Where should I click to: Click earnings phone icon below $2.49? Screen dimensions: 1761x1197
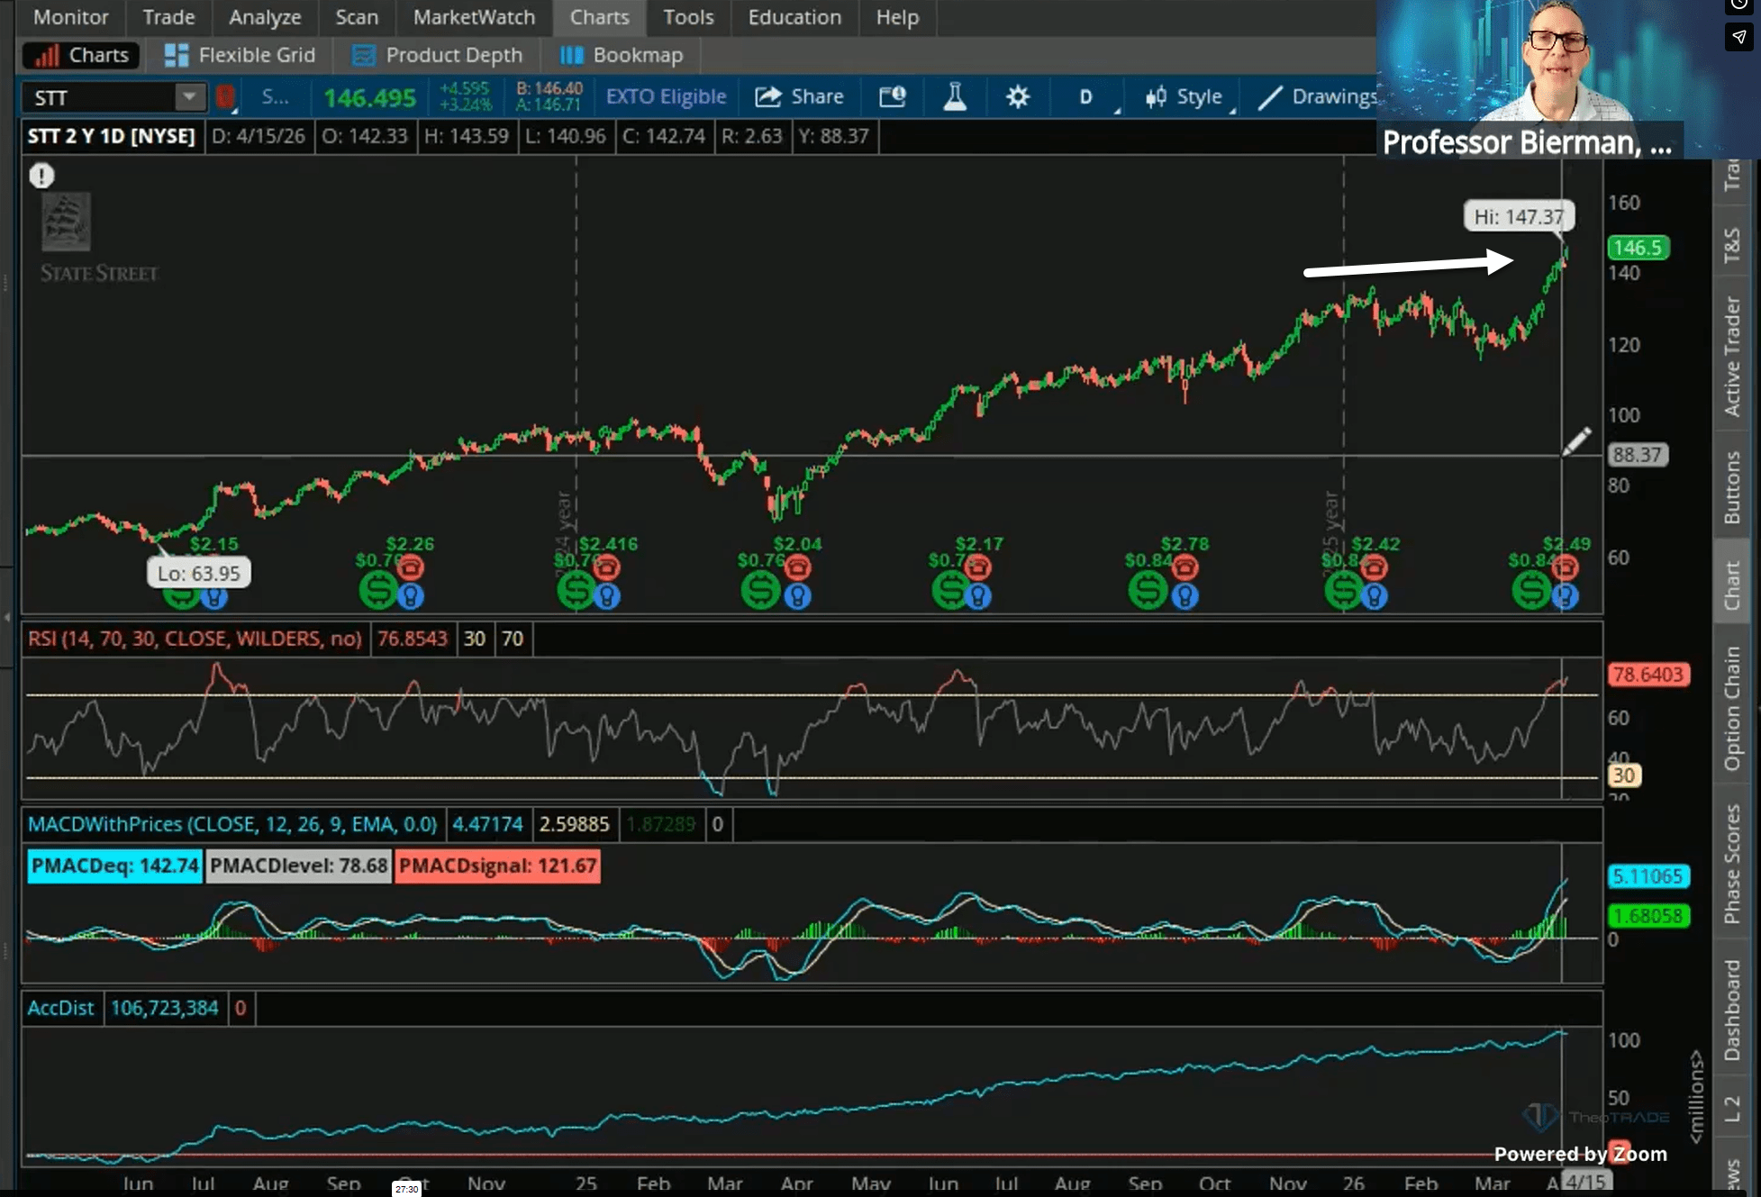click(1566, 567)
